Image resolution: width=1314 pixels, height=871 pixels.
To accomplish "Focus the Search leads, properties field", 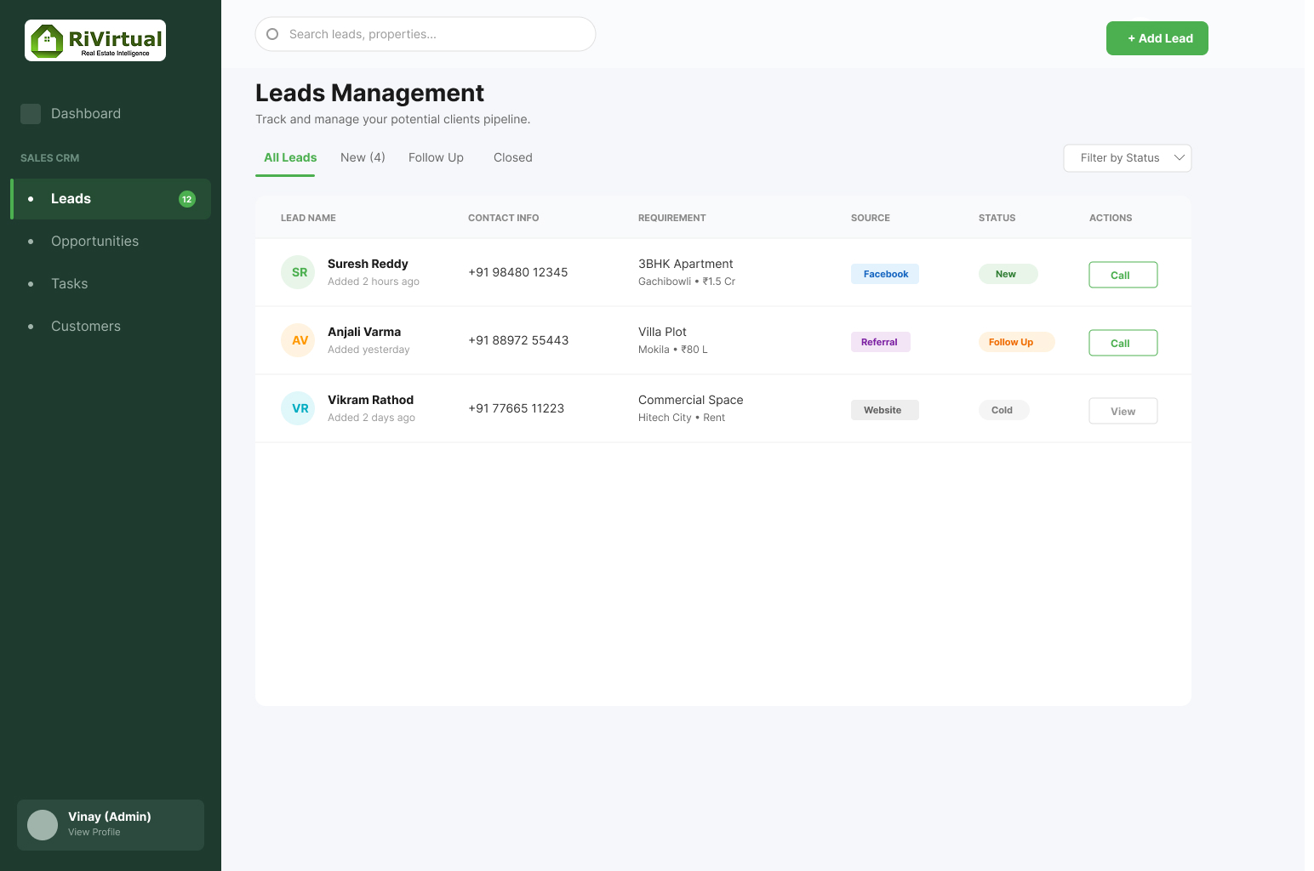I will tap(426, 34).
